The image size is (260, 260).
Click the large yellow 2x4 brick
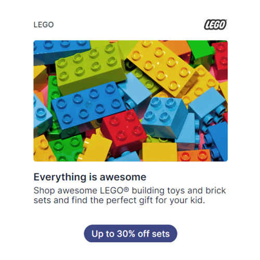pyautogui.click(x=162, y=67)
